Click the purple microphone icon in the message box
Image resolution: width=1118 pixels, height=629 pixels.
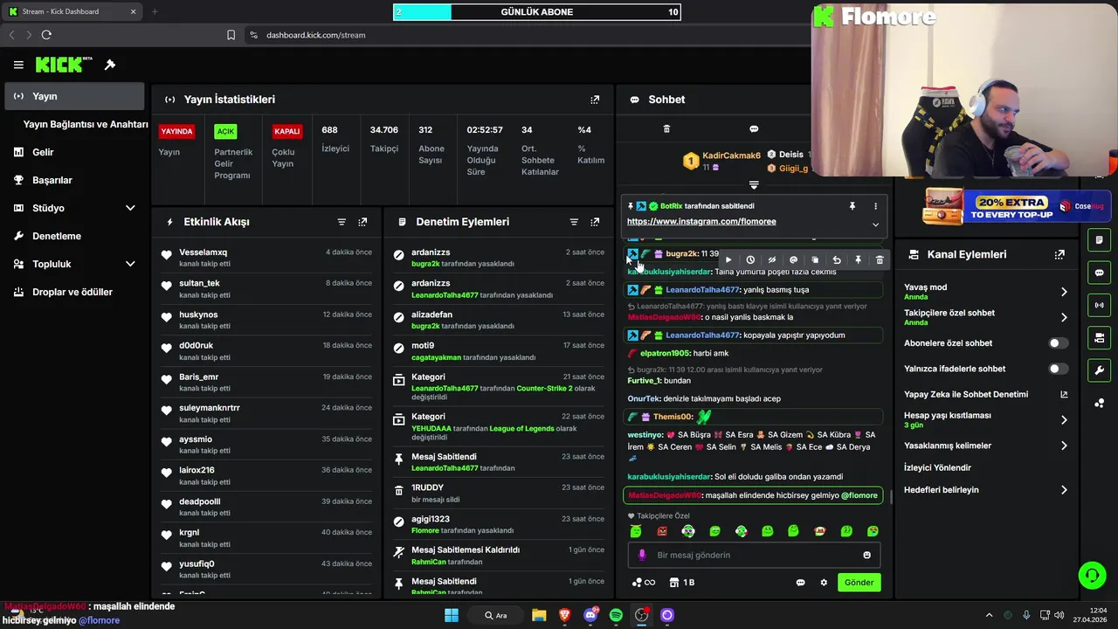coord(642,555)
